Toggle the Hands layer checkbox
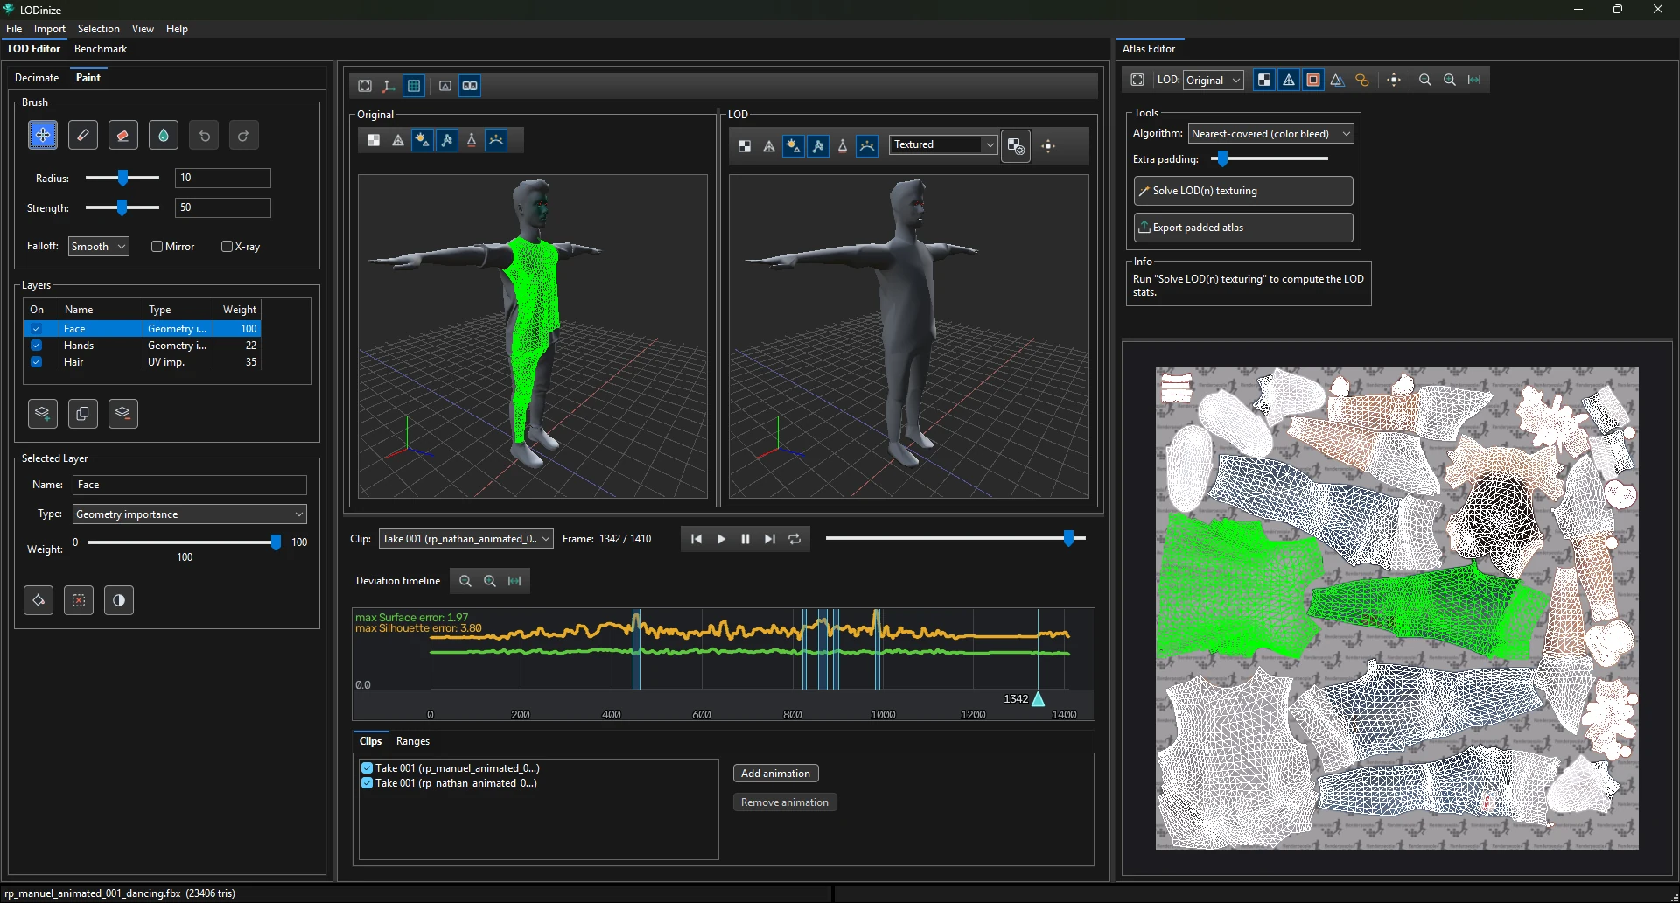 (x=37, y=346)
